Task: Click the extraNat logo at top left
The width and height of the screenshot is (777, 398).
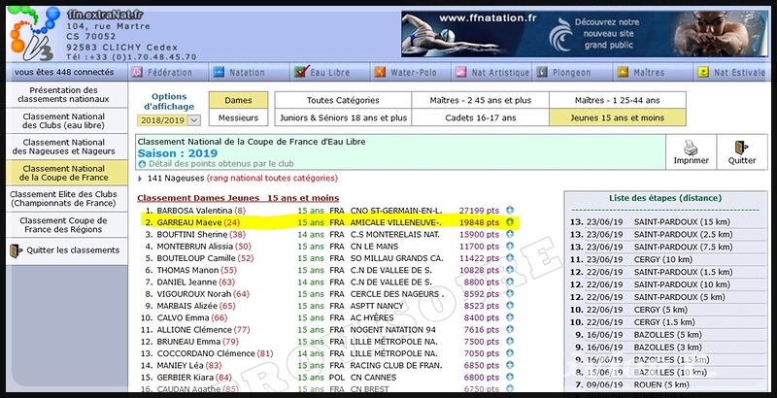Action: click(x=32, y=32)
